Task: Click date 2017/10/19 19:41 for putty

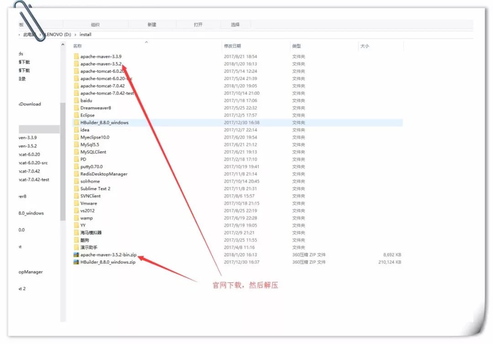Action: [242, 167]
